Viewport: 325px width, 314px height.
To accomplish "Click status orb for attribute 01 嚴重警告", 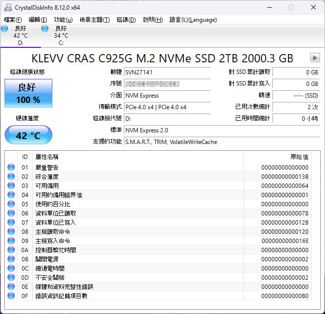I will (x=11, y=167).
